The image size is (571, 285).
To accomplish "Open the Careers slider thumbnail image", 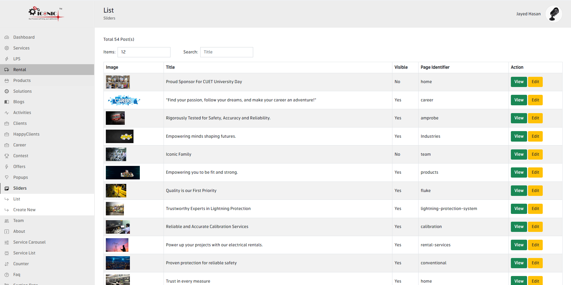I will 124,100.
